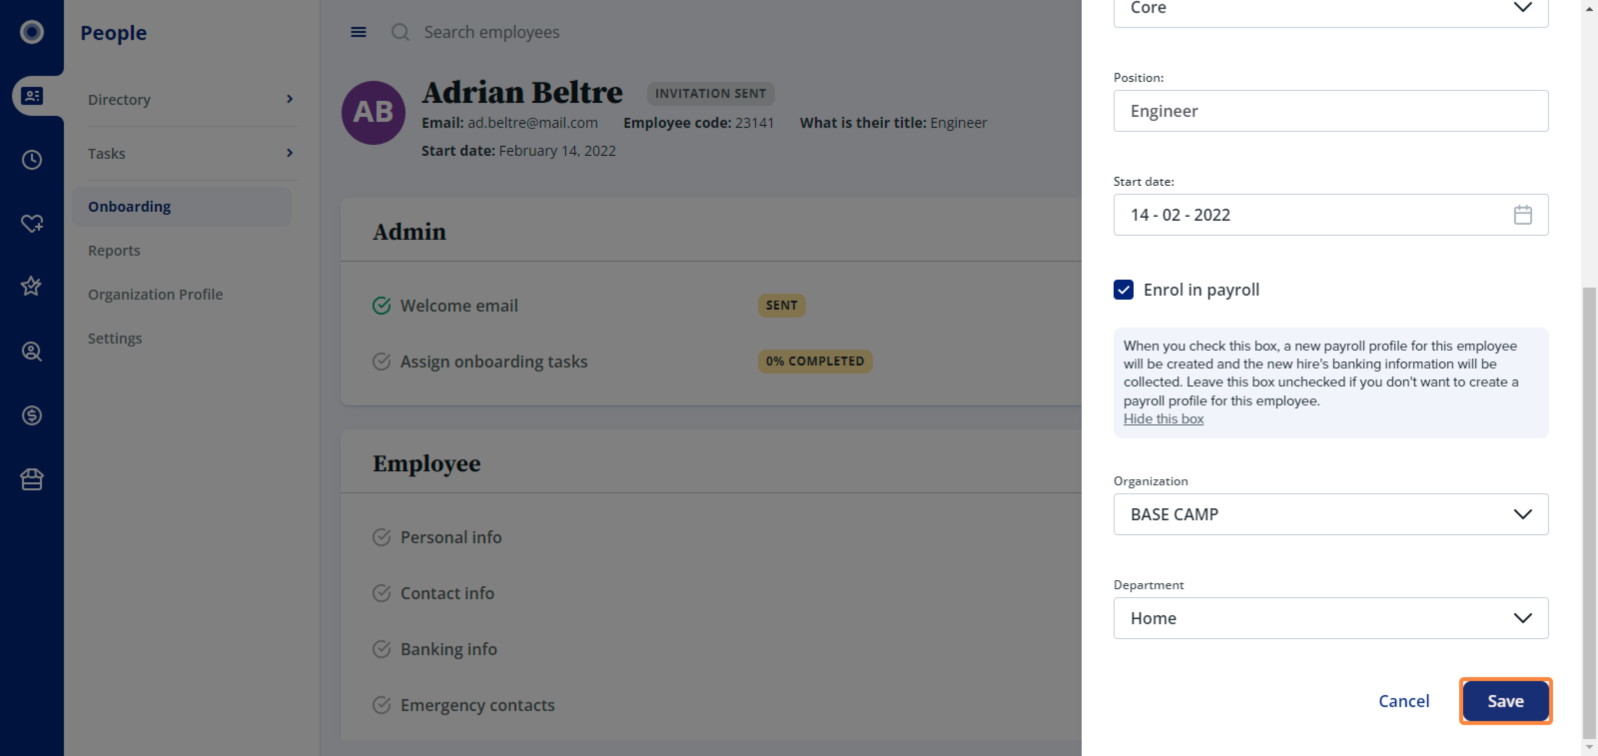Screen dimensions: 1598x756
Task: Open the recruiting person-search icon
Action: [31, 351]
